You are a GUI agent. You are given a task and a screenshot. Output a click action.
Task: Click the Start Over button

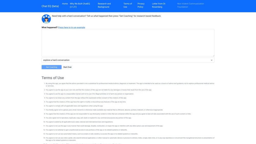click(x=68, y=67)
